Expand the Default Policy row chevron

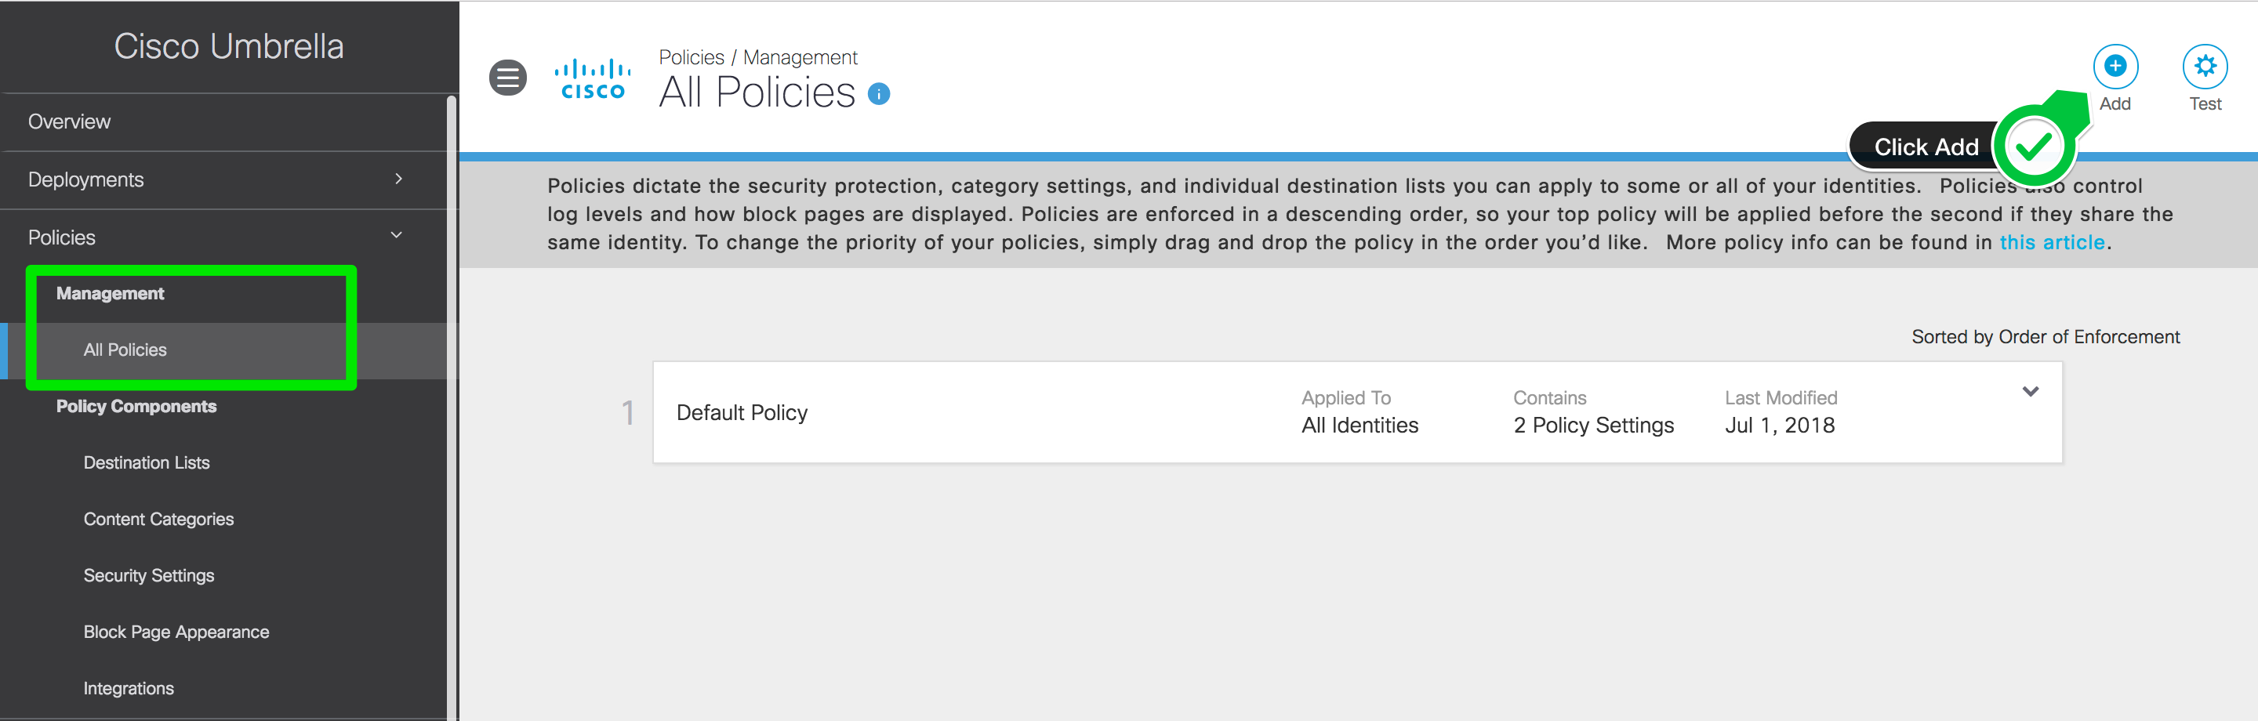coord(2030,392)
